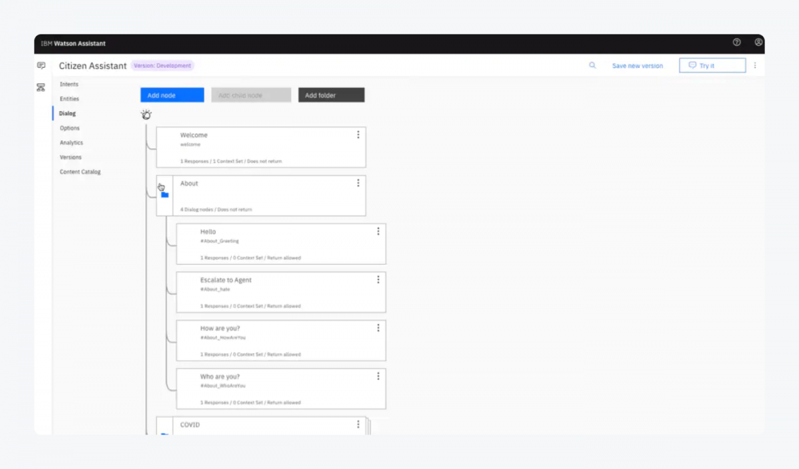Open the Entities section

69,99
